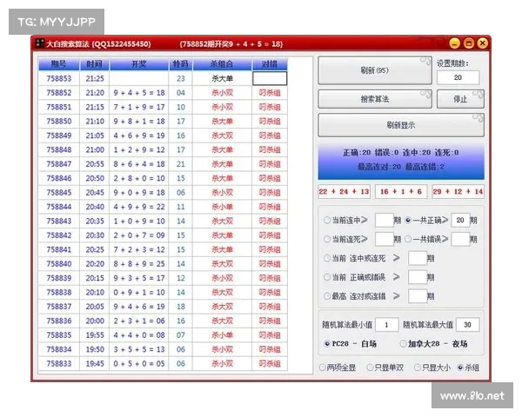Select the 当前 连中或连死 radio button
Image resolution: width=522 pixels, height=417 pixels.
coord(327,258)
